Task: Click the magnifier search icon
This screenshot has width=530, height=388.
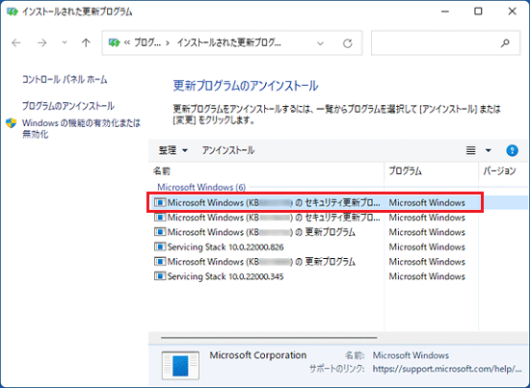Action: click(x=505, y=43)
